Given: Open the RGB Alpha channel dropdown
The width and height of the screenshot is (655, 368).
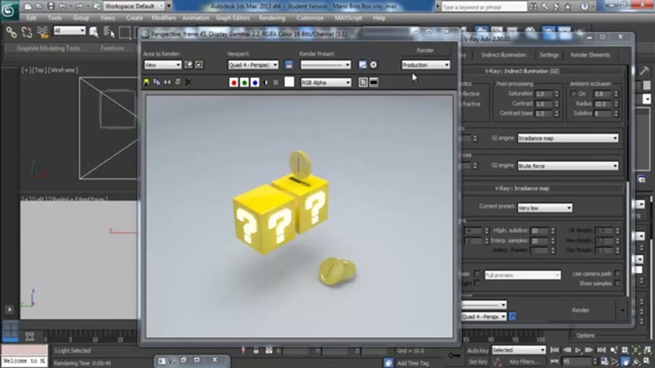Looking at the screenshot, I should click(326, 82).
